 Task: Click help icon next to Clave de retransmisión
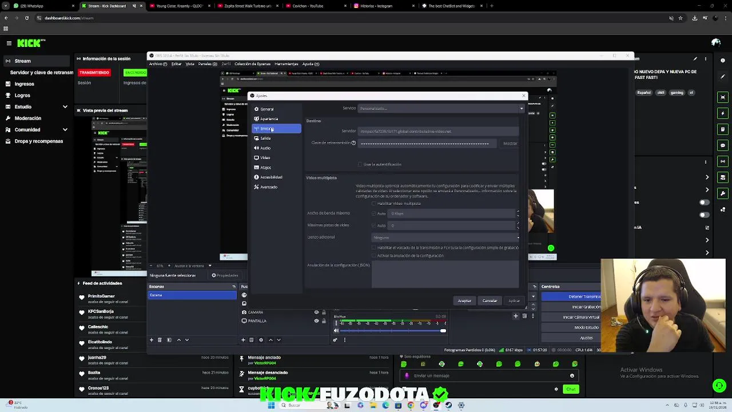353,143
